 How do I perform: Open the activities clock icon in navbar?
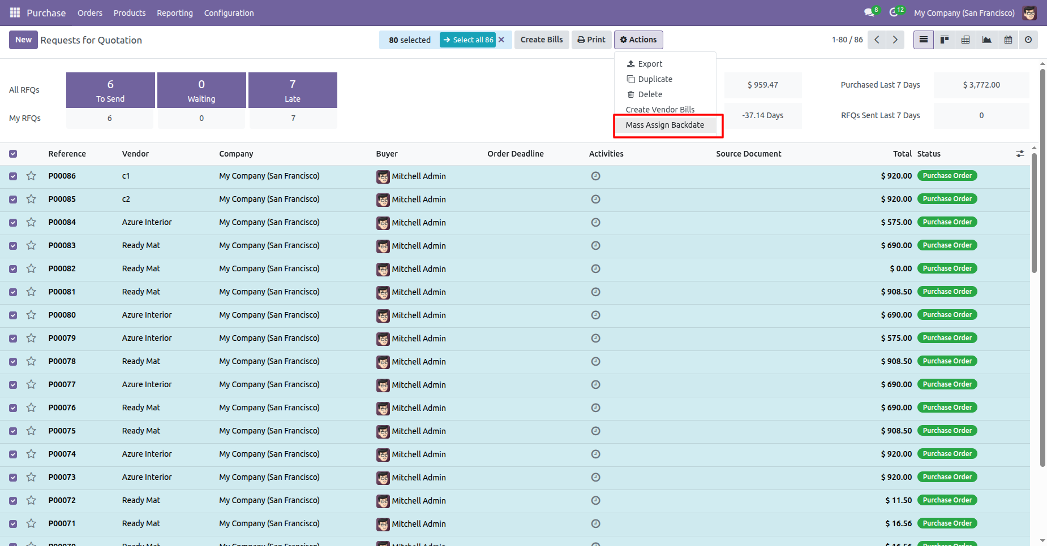pos(894,12)
